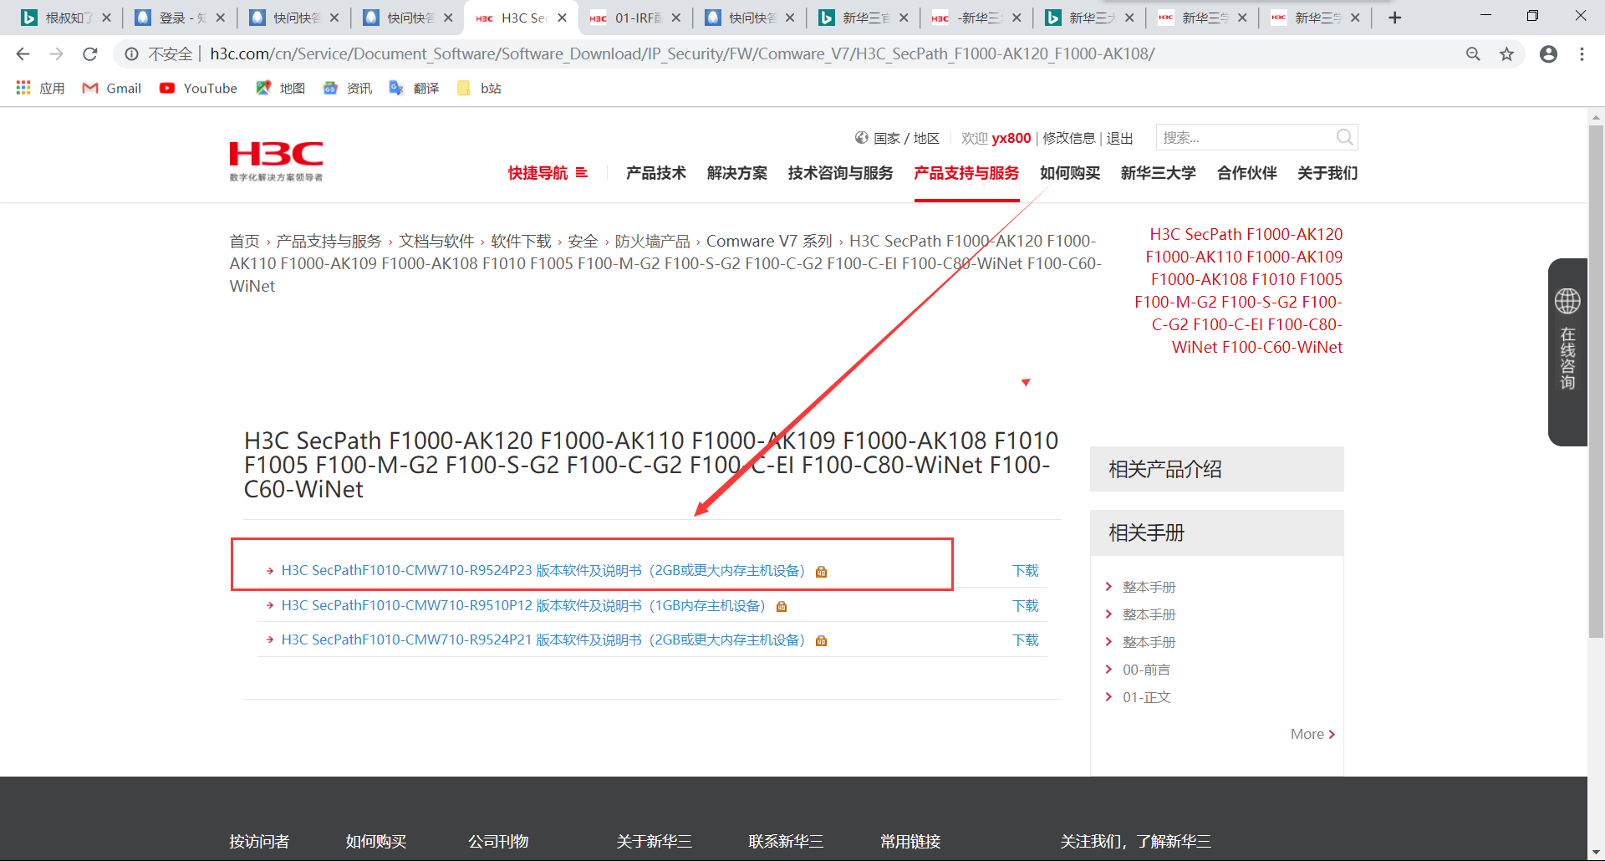Viewport: 1605px width, 861px height.
Task: Click the vertical page scrollbar thumb
Action: (1596, 380)
